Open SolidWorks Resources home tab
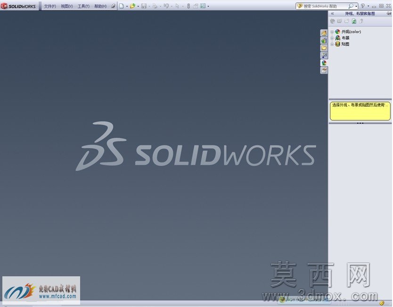The width and height of the screenshot is (393, 307). (x=324, y=33)
